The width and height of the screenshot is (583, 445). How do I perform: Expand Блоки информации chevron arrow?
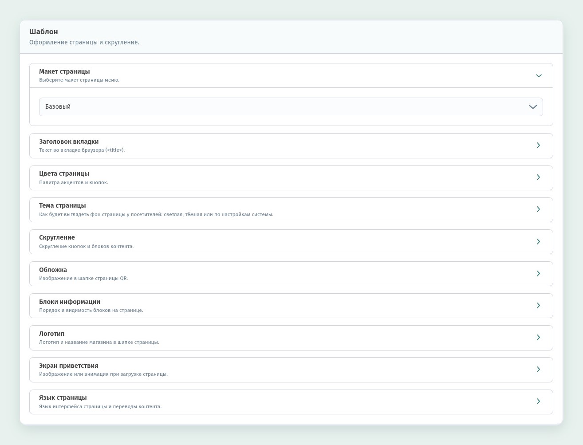538,306
